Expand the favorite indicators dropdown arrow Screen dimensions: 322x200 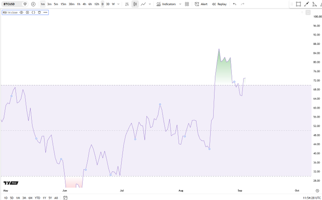tap(180, 4)
